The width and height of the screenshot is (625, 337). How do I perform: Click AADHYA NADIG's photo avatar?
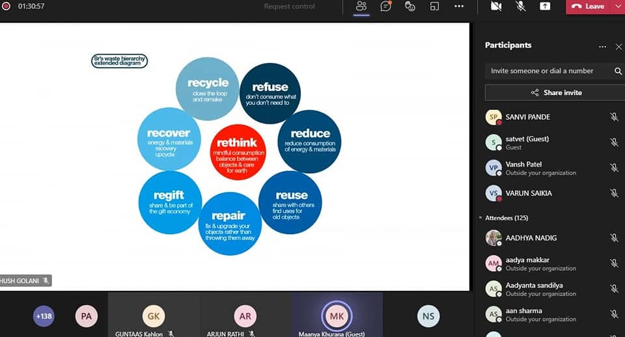(493, 238)
